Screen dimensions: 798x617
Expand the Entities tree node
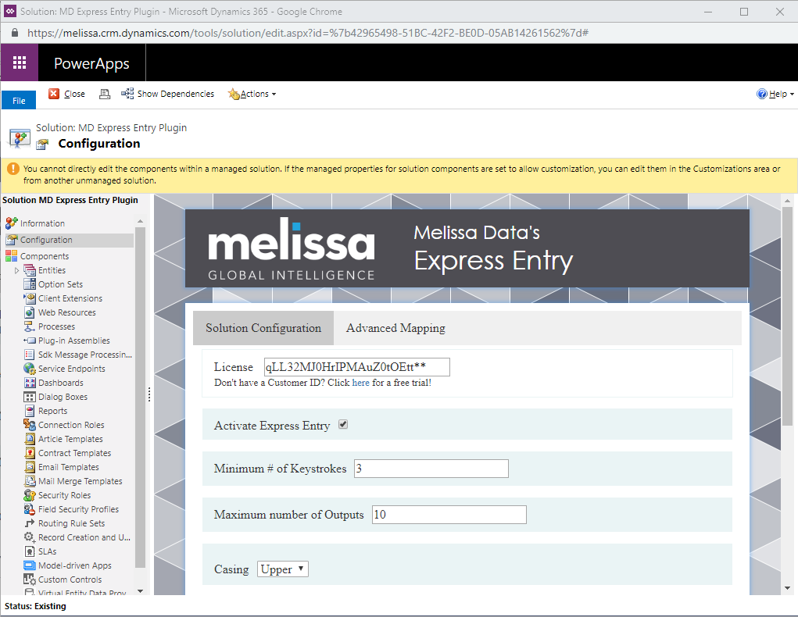click(17, 270)
